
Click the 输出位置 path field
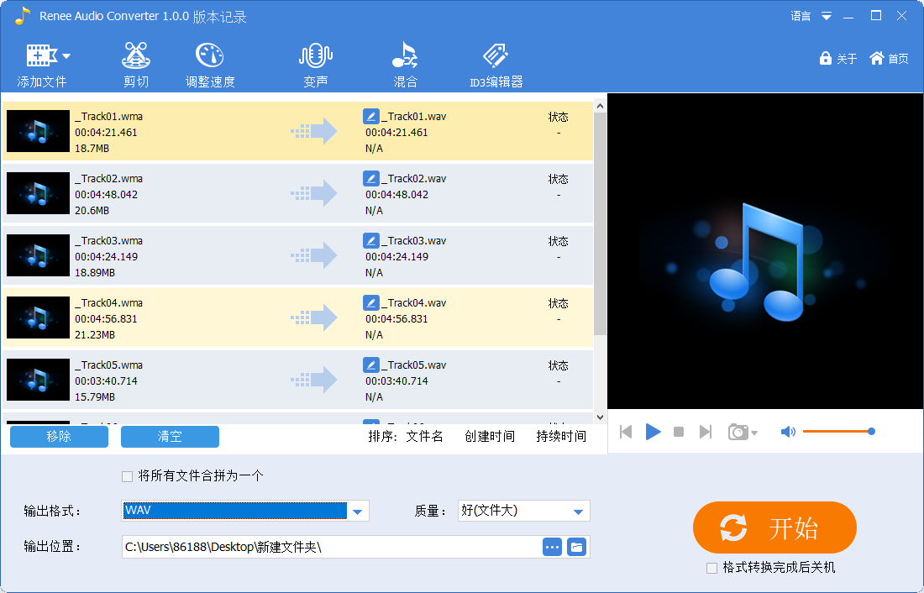(x=330, y=547)
